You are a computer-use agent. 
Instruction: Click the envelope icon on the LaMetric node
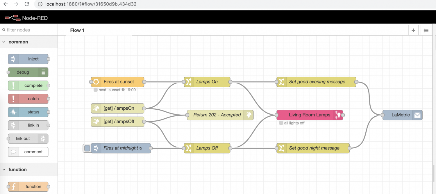point(418,115)
